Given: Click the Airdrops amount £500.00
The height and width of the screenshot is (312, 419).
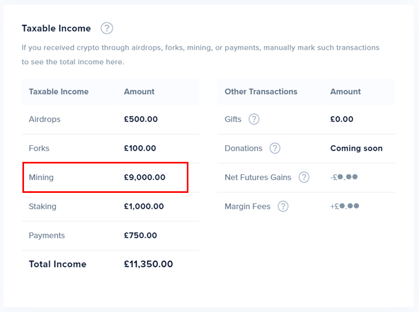Looking at the screenshot, I should pos(141,119).
